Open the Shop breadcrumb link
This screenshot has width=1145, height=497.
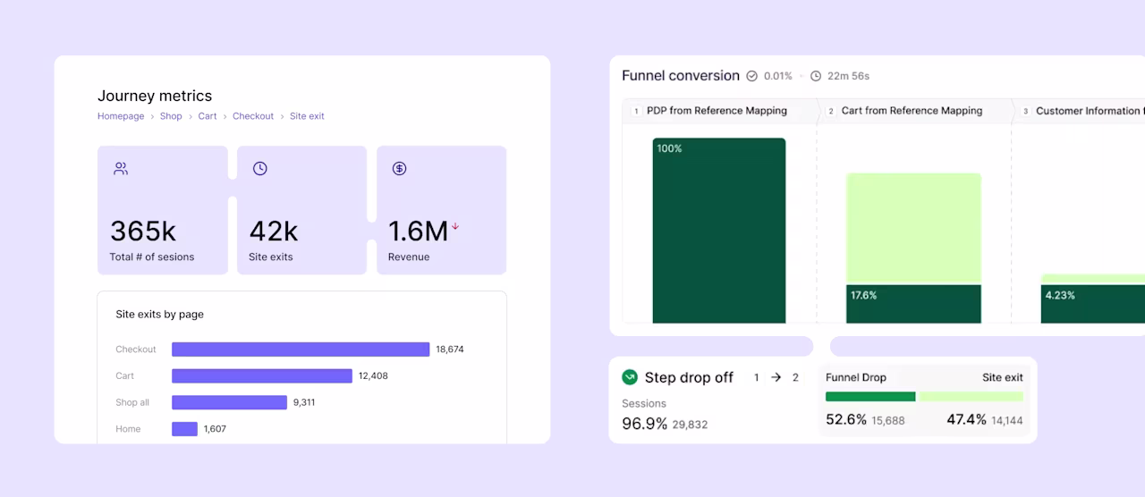(x=171, y=116)
